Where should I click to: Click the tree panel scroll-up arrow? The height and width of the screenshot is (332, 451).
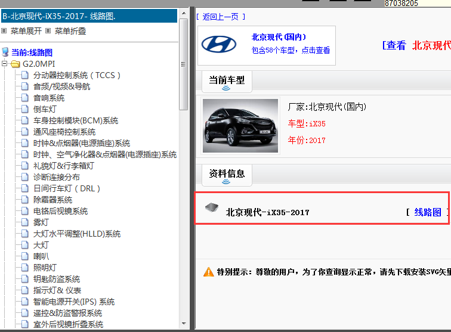184,13
